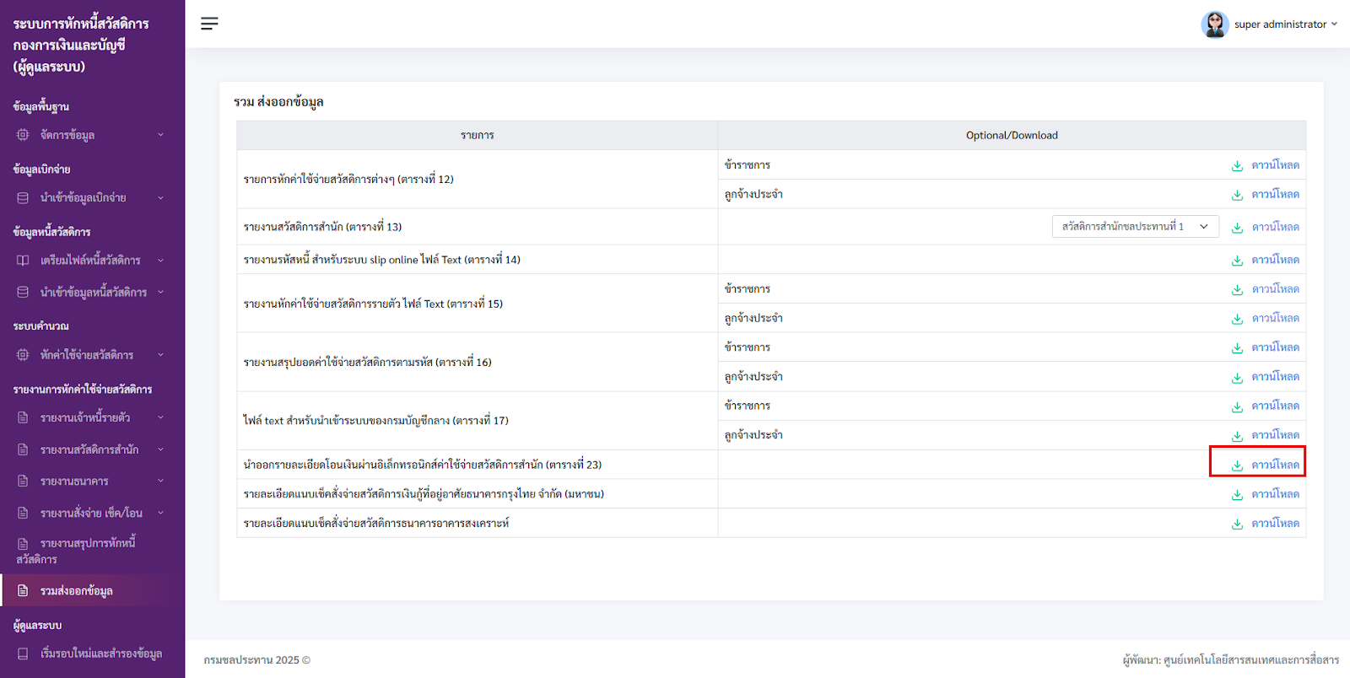1350x678 pixels.
Task: Click the รายงานธนาคาร document icon
Action: click(23, 482)
